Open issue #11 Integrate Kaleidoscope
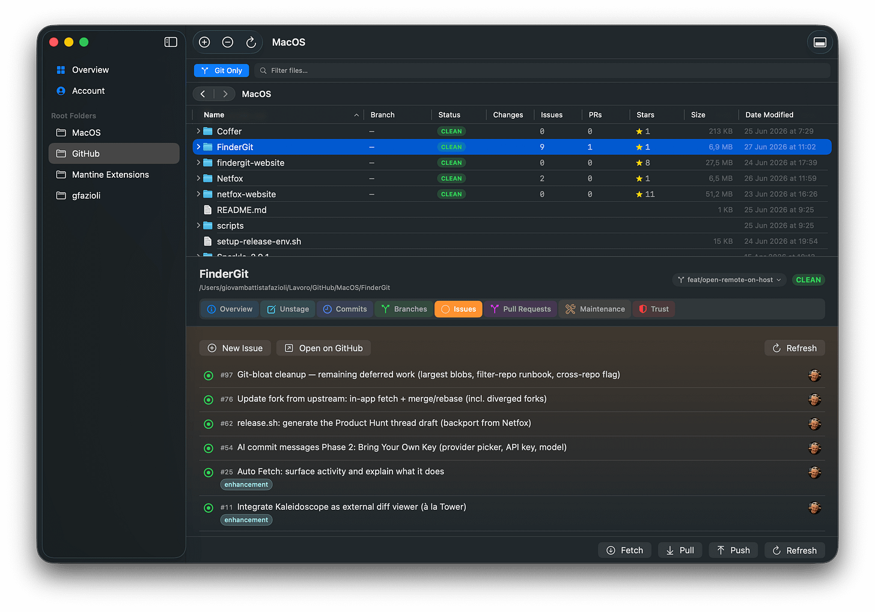Viewport: 875px width, 612px height. tap(512, 513)
